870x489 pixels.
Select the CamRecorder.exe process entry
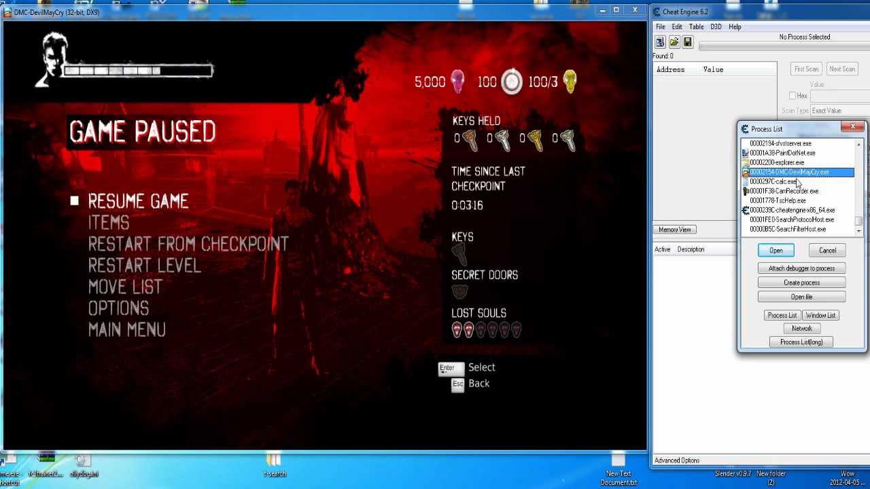coord(798,191)
